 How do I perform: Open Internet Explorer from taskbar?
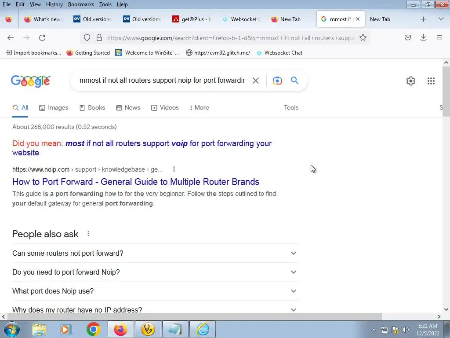click(203, 329)
